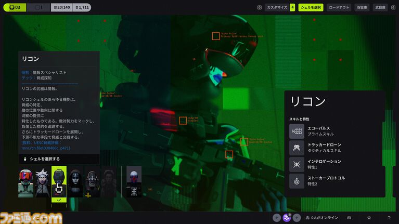This screenshot has height=224, width=399.
Task: Select the Echo Pulse prime skill icon
Action: tap(297, 131)
